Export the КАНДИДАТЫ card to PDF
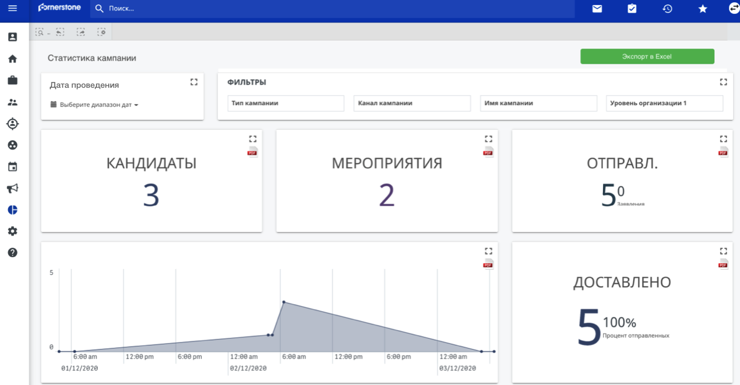740x385 pixels. tap(253, 152)
